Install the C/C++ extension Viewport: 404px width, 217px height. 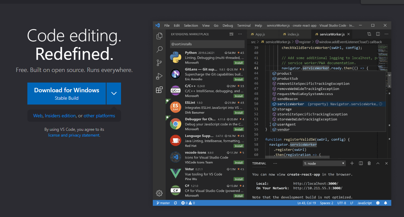[239, 96]
